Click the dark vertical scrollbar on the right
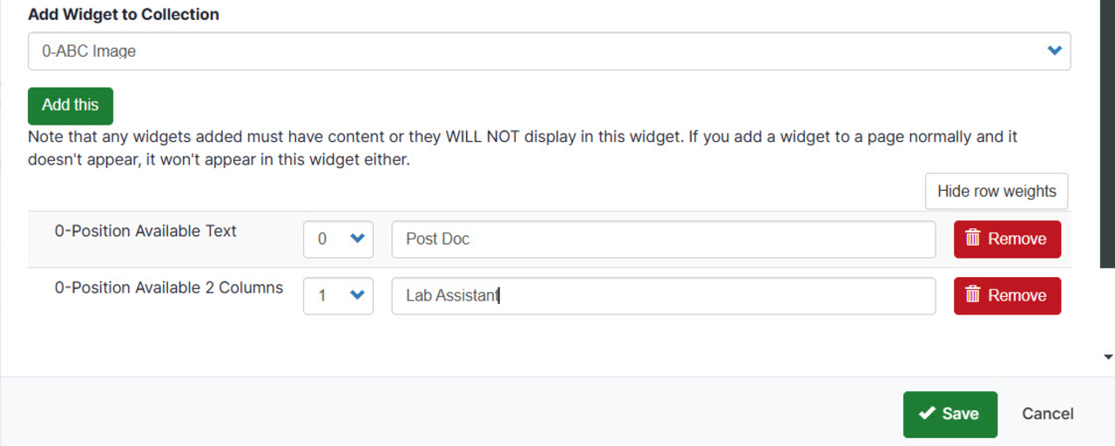This screenshot has height=446, width=1115. point(1107,131)
